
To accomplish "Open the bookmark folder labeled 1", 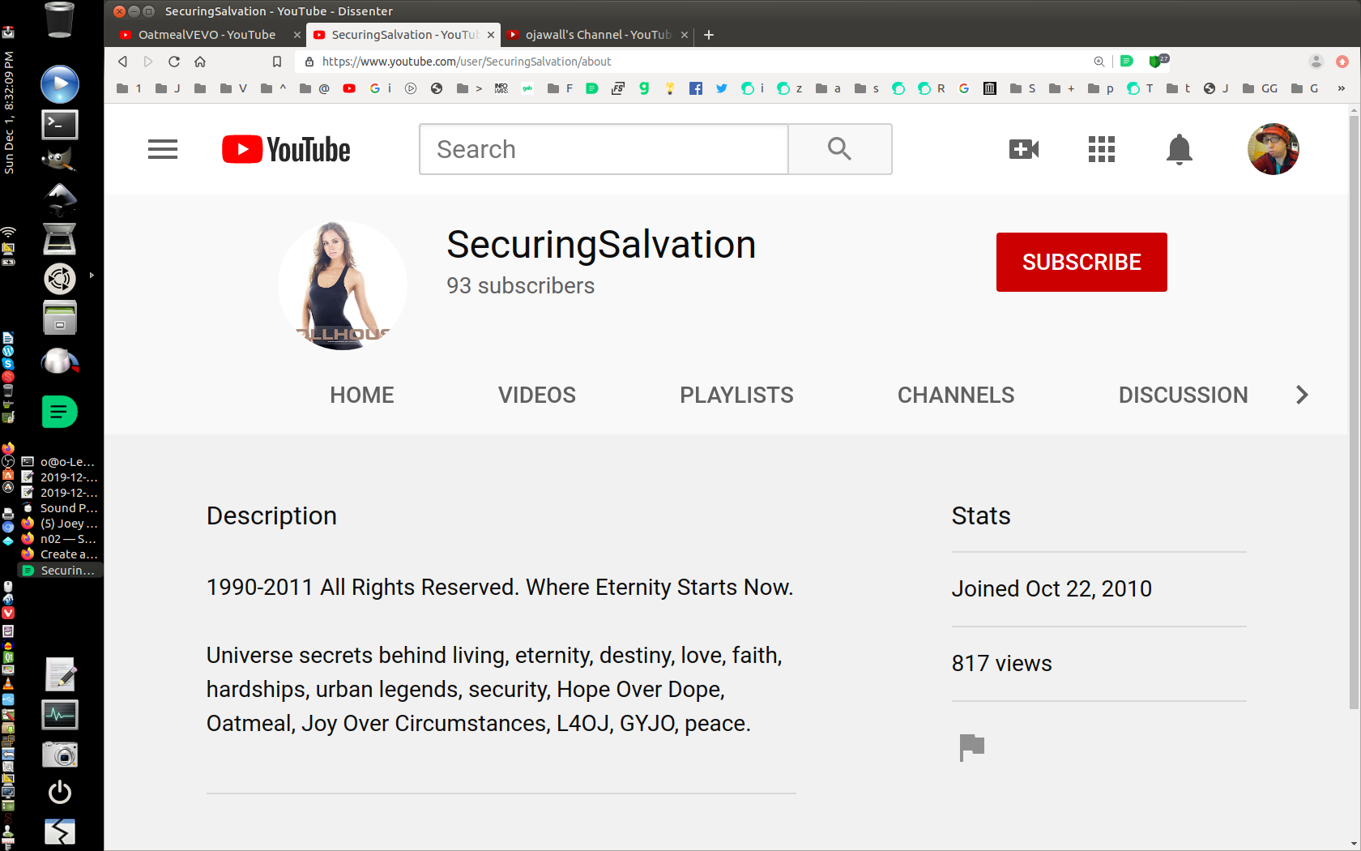I will tap(130, 88).
